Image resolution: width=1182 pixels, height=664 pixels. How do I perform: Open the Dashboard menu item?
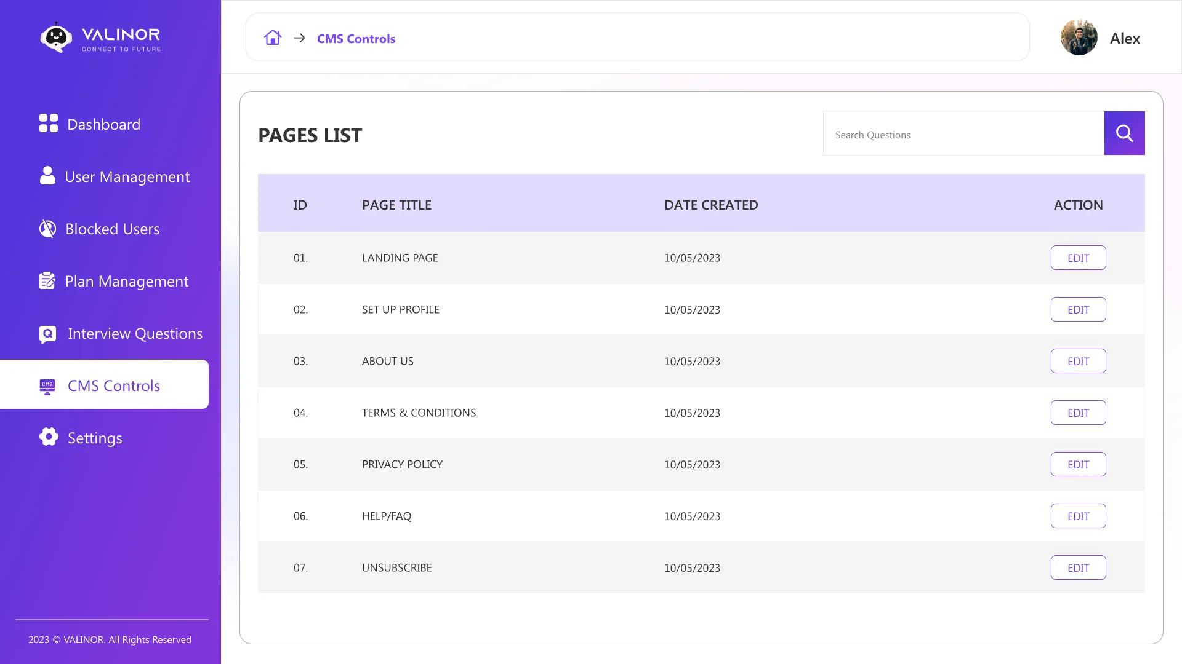(103, 124)
